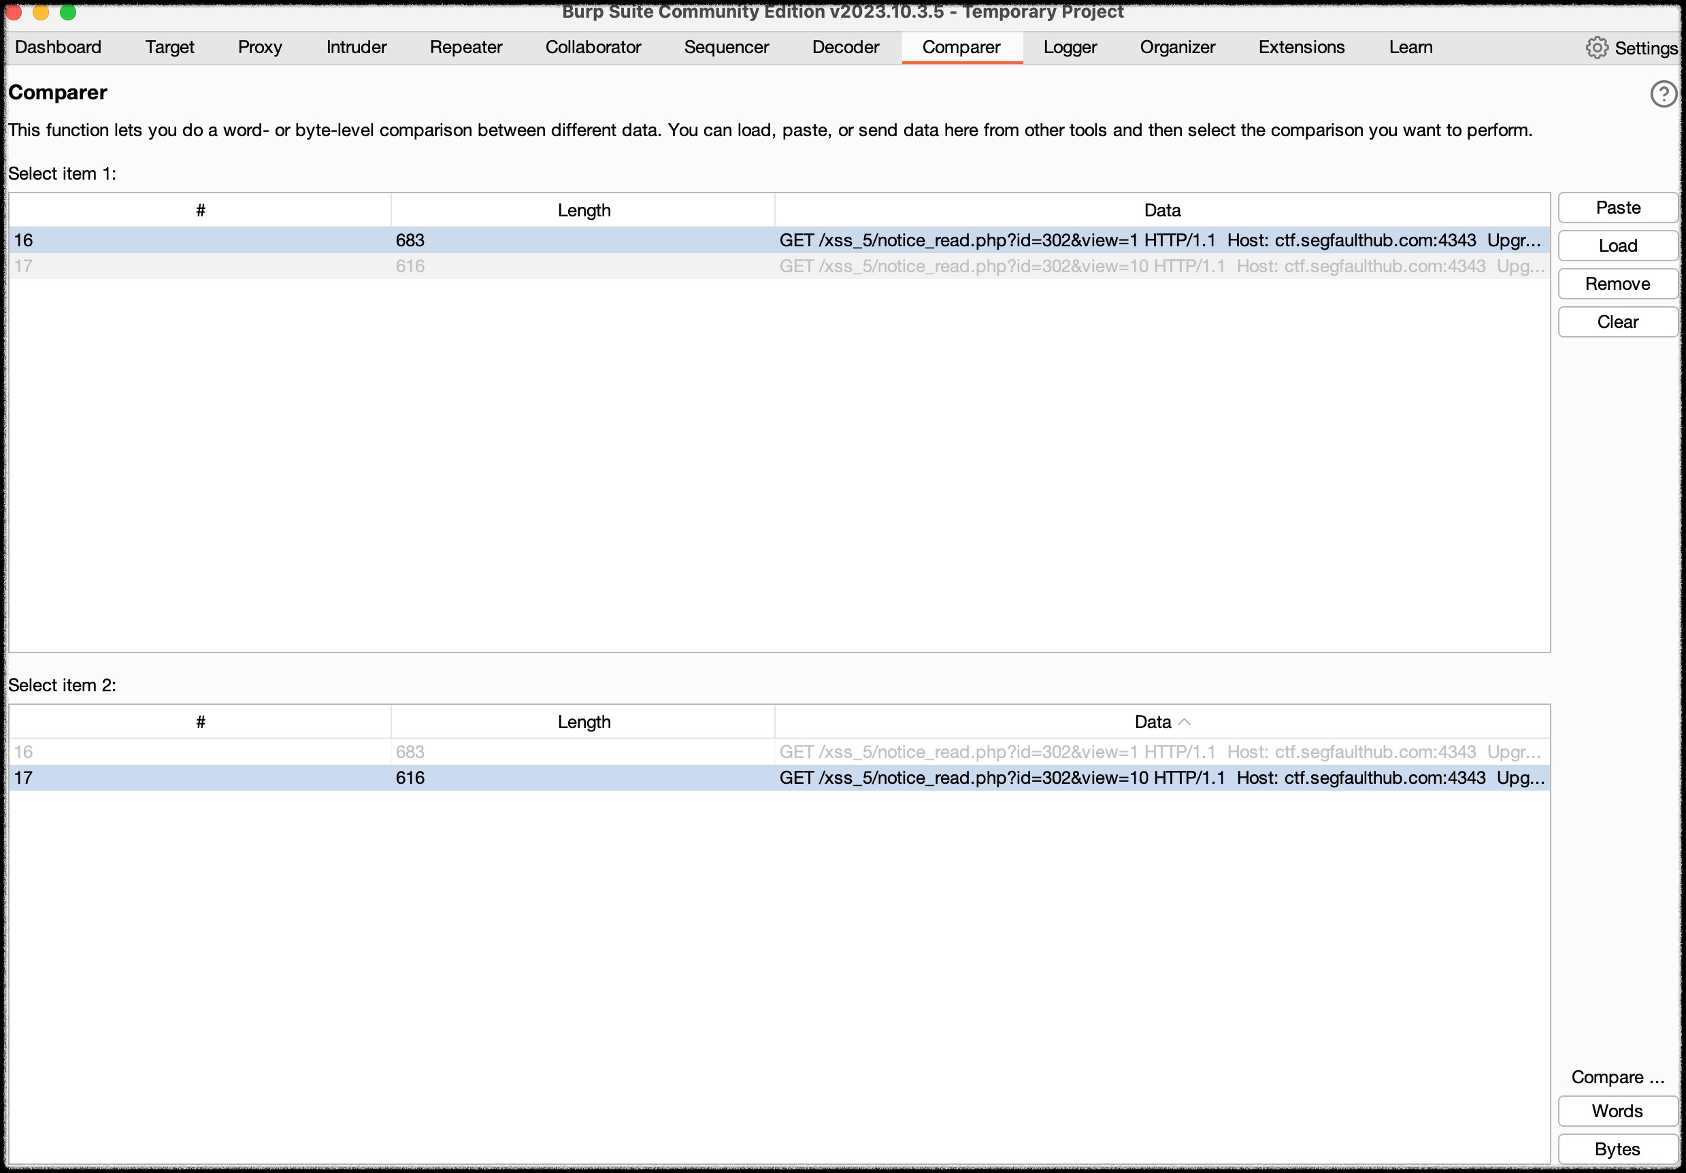Click the Paste button

pos(1618,208)
